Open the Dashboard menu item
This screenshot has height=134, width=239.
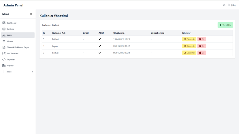18,23
